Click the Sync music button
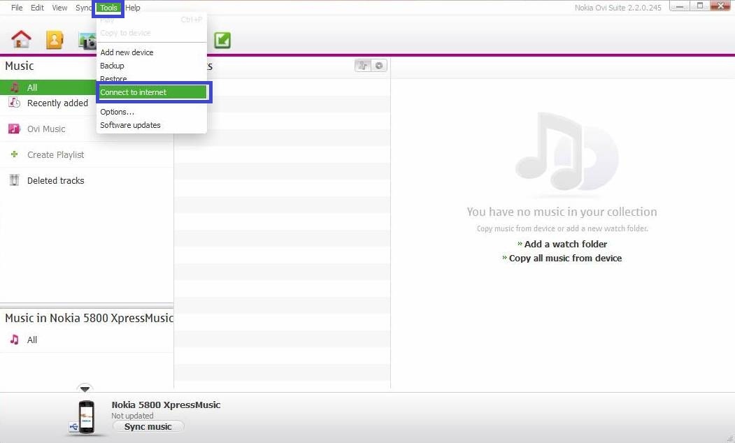The width and height of the screenshot is (735, 443). pos(148,427)
